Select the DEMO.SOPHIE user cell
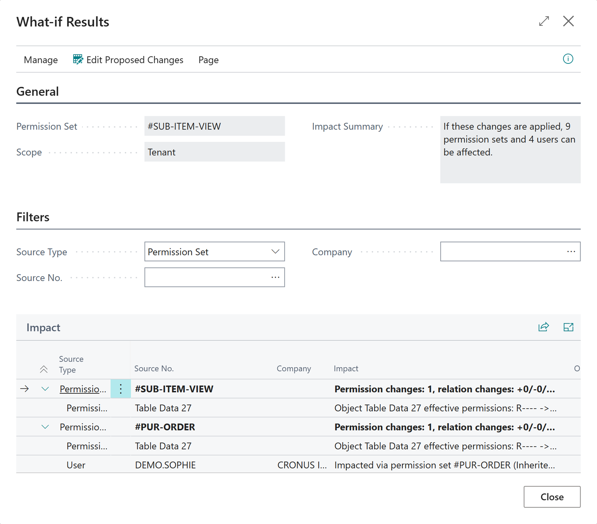Viewport: 597px width, 524px height. (165, 465)
